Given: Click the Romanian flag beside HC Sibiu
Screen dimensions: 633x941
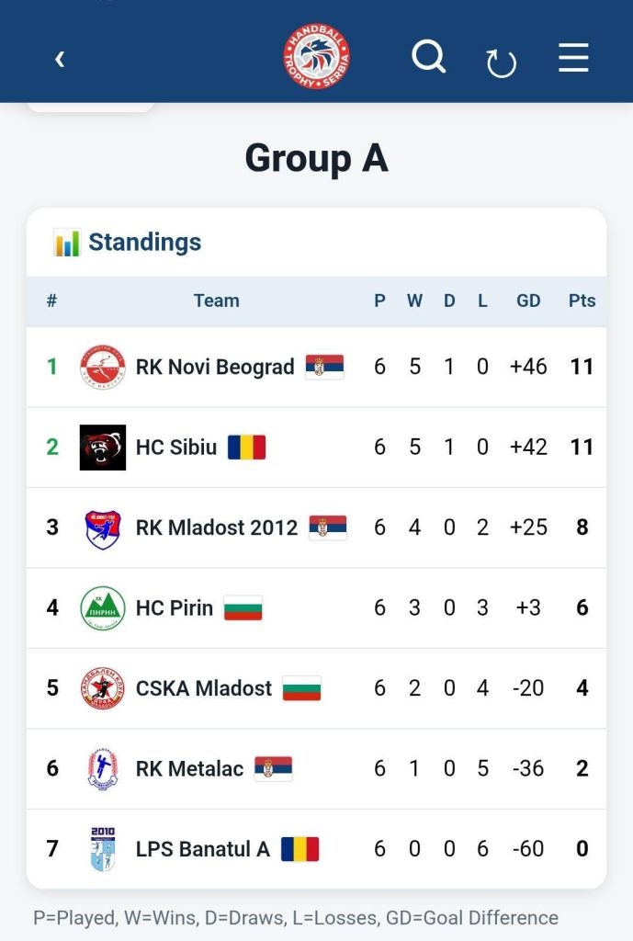Looking at the screenshot, I should 246,448.
